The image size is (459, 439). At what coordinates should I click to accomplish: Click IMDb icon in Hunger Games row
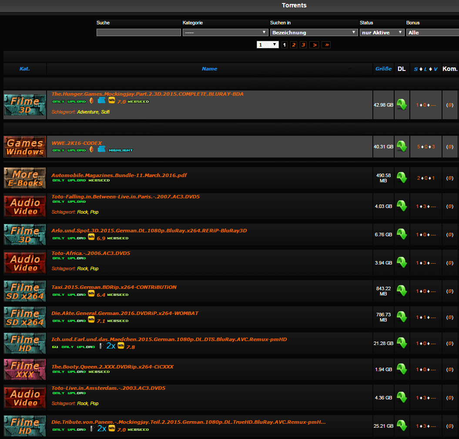[111, 101]
